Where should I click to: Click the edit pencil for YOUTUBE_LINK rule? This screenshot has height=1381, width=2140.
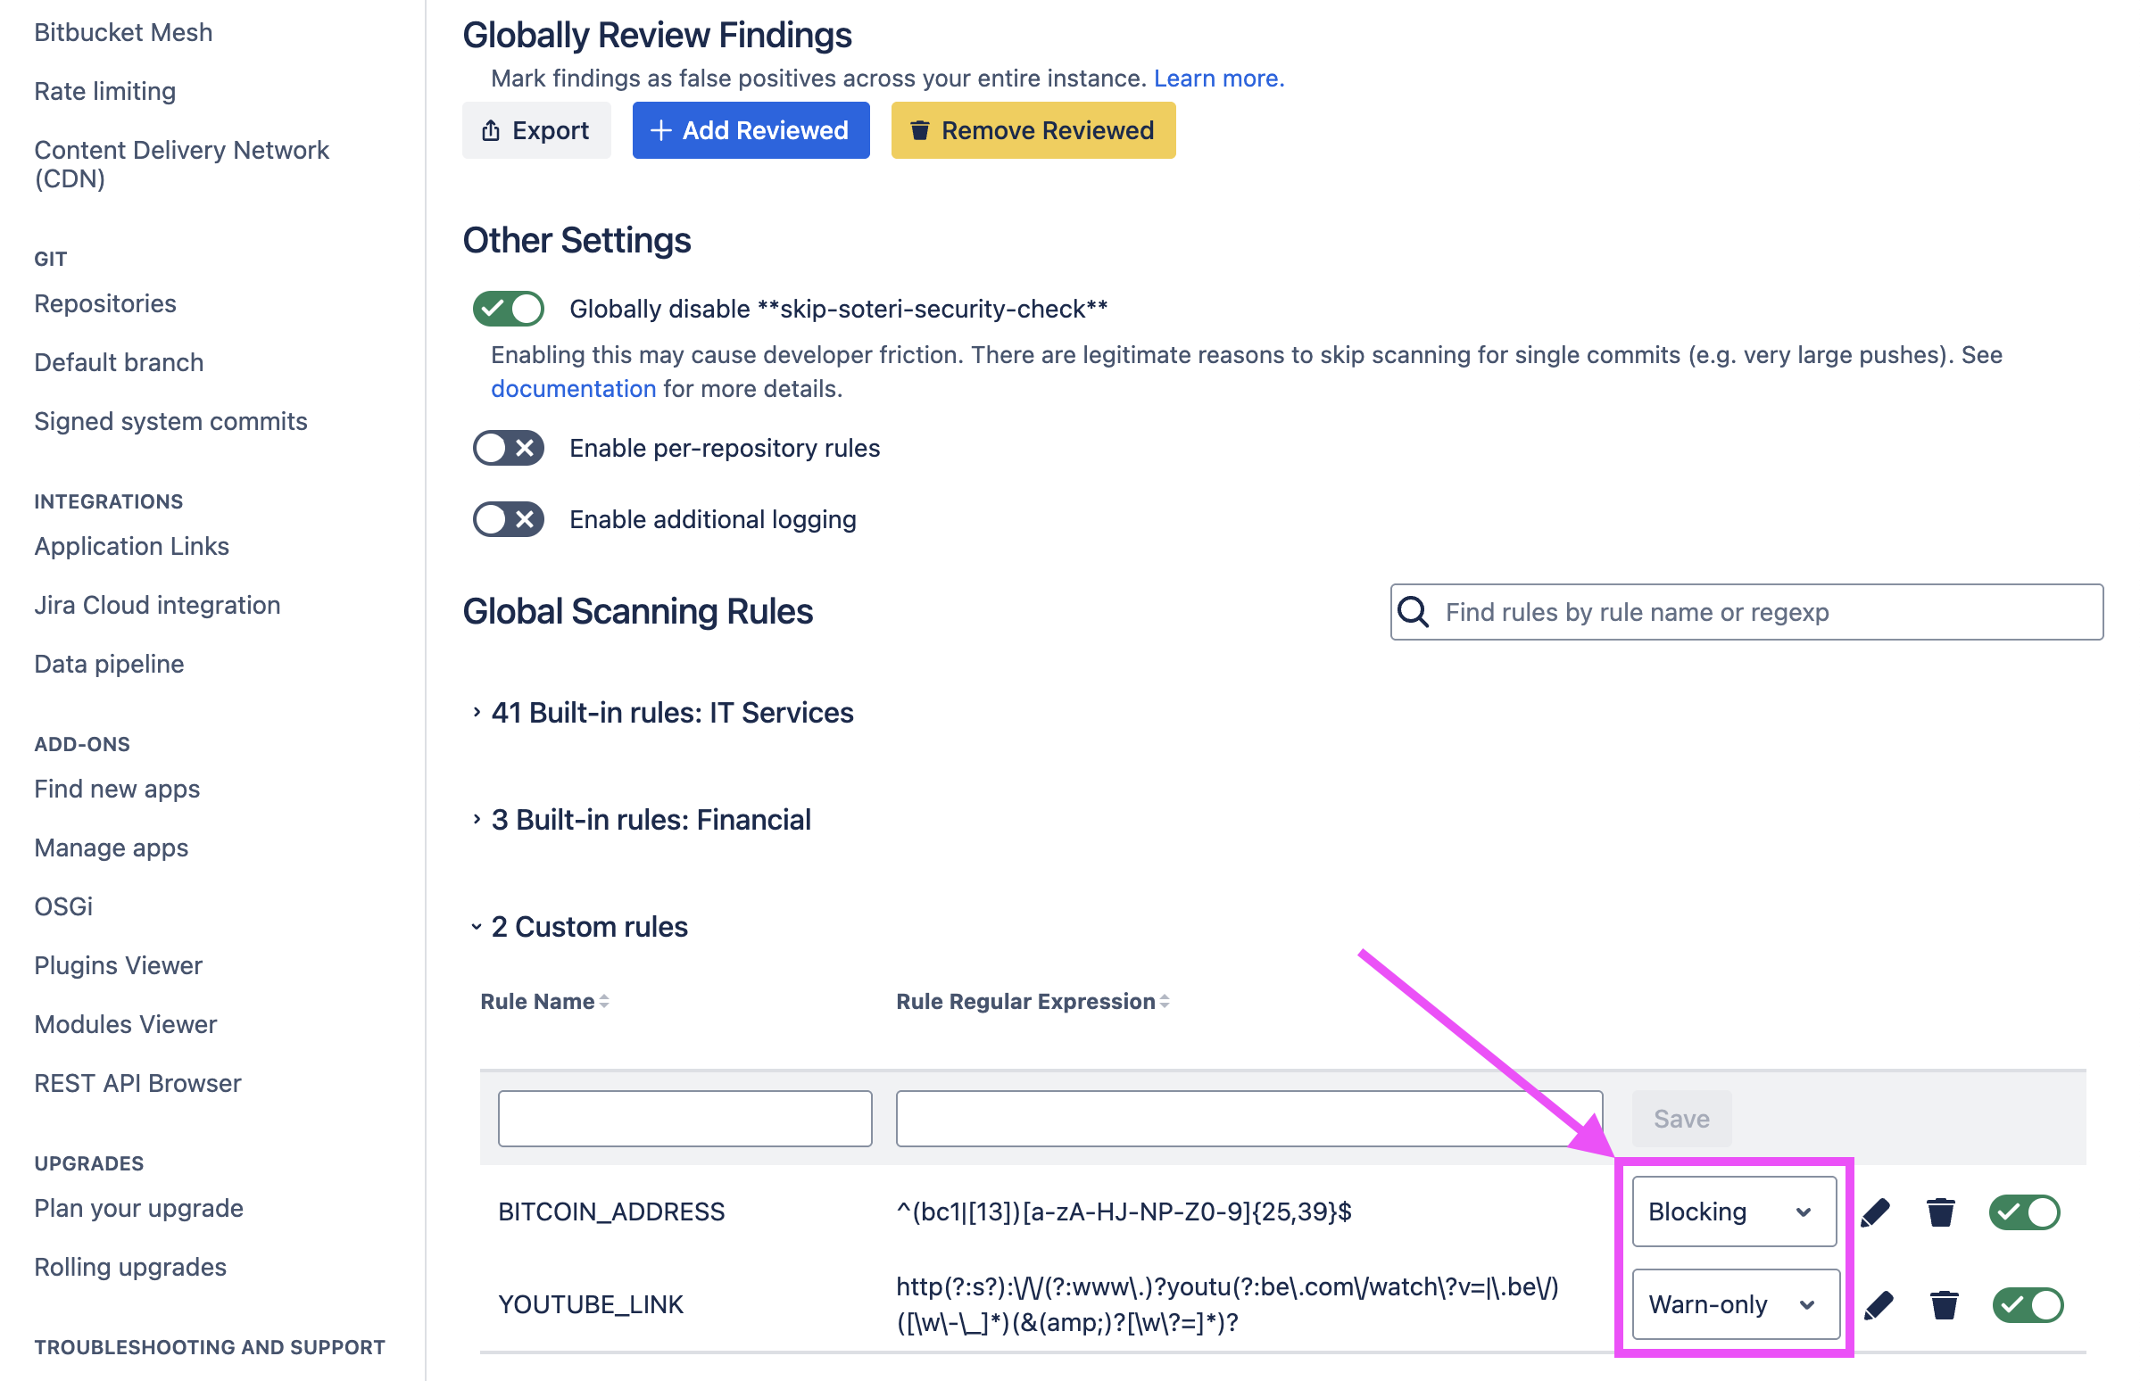(x=1879, y=1305)
